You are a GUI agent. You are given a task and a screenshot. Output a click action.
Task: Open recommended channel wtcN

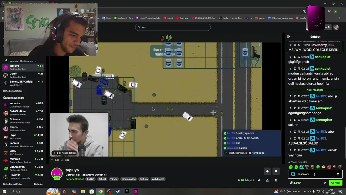23,152
